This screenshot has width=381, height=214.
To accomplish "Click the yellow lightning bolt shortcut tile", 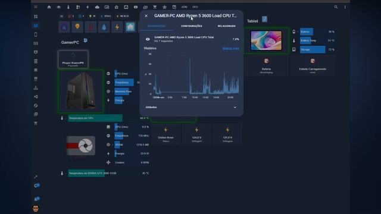I will click(x=117, y=27).
